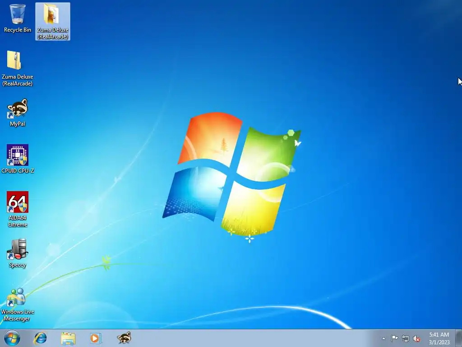
Task: Click the muted volume tray icon
Action: [x=416, y=339]
